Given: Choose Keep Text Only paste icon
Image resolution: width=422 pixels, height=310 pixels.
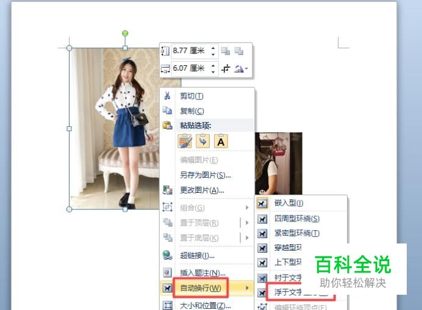Looking at the screenshot, I should pos(221,141).
